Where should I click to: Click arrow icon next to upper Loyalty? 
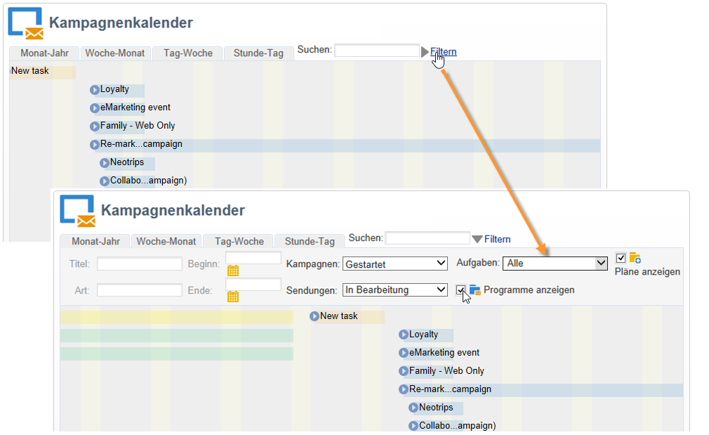[x=95, y=90]
